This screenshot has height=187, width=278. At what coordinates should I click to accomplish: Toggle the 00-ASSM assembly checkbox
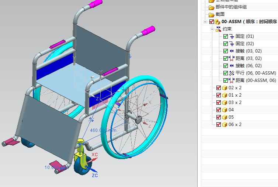[x=212, y=22]
